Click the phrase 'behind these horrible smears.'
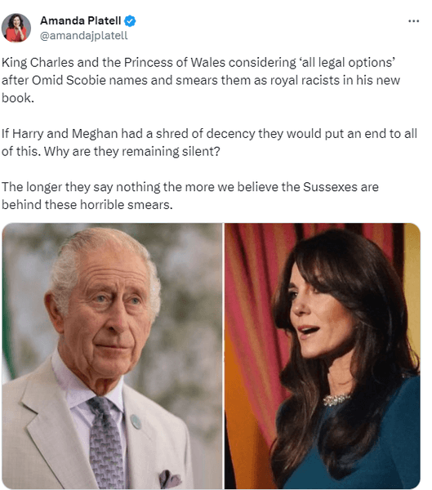 pos(87,205)
